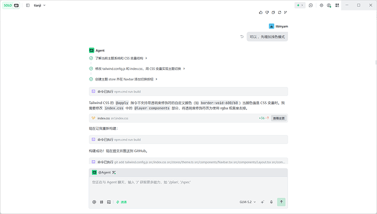The width and height of the screenshot is (377, 214).
Task: Click the '+36 -7' diff count
Action: 264,118
